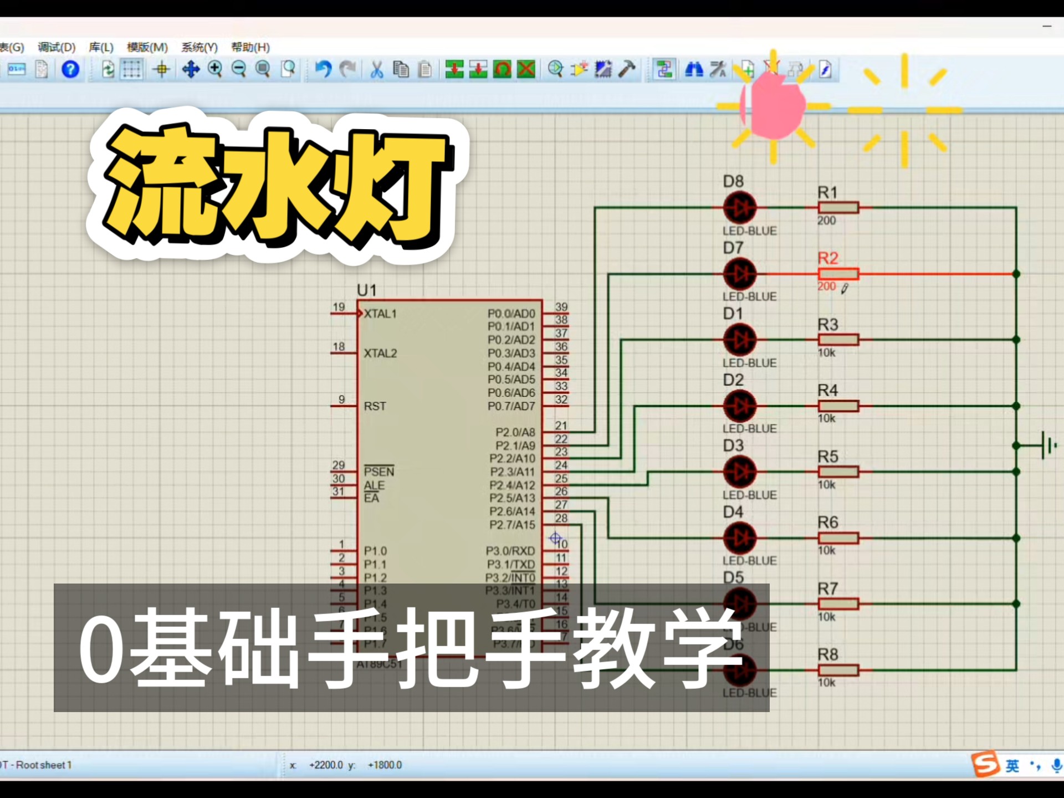Click the zoom in magnifier
The height and width of the screenshot is (798, 1064).
point(215,69)
